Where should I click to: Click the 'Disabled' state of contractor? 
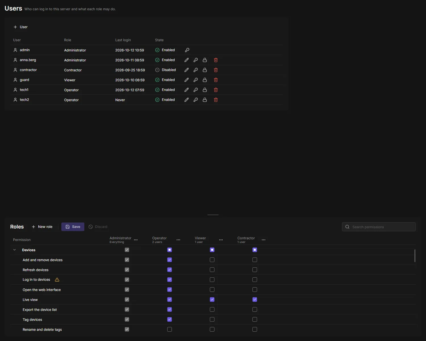(166, 70)
